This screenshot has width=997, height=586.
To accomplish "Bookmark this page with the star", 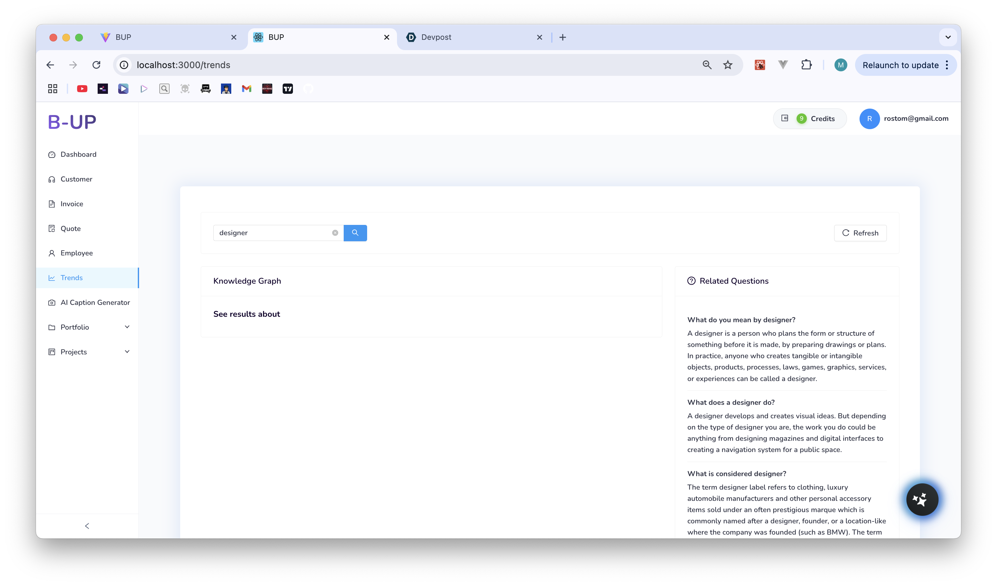I will [728, 65].
